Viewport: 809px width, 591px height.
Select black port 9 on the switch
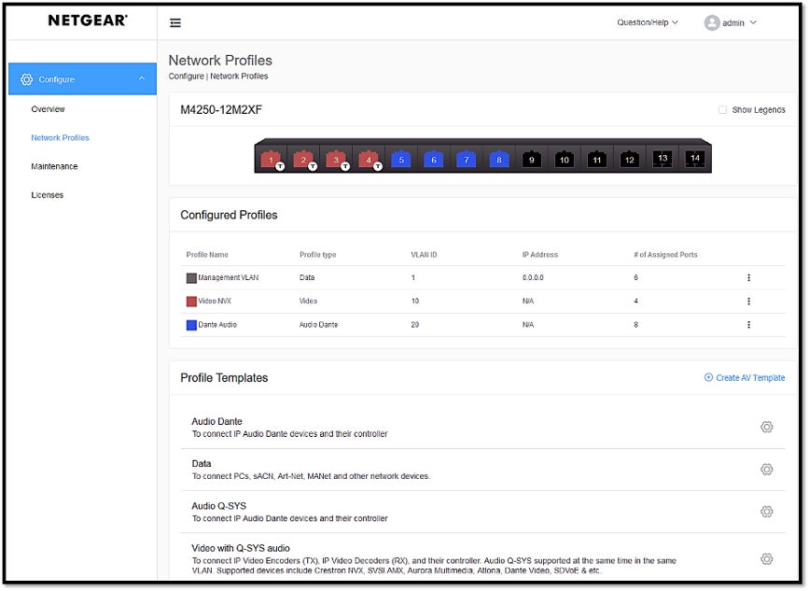532,160
